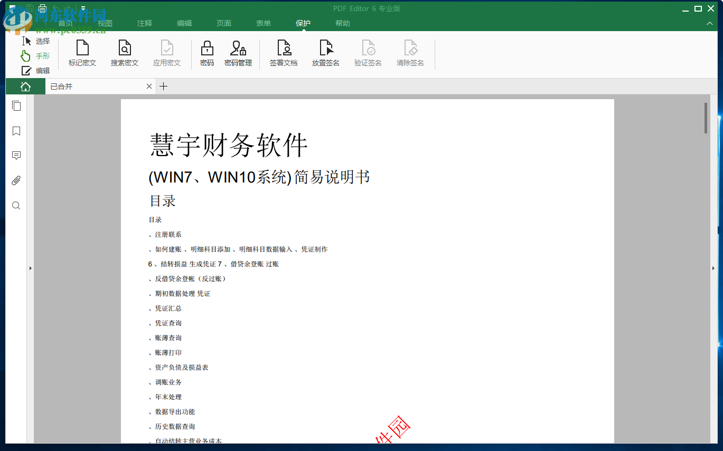Click the line 、账薄查询

click(165, 338)
